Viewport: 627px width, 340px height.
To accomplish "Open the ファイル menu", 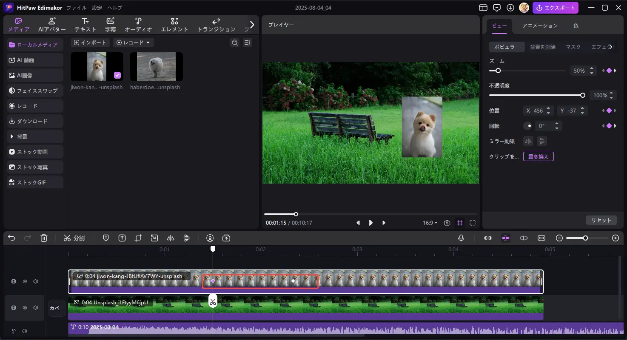I will 77,8.
